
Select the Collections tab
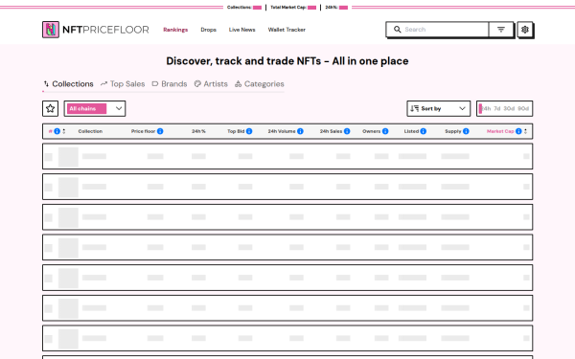68,84
